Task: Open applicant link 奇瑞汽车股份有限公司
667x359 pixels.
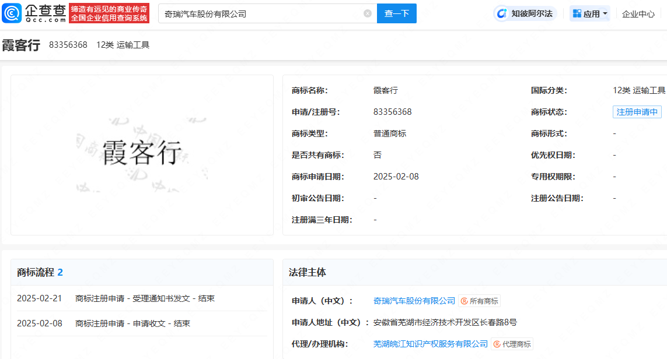Action: click(414, 301)
